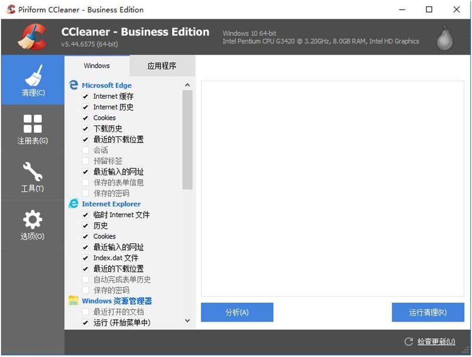Click the Microsoft Edge section icon
The width and height of the screenshot is (472, 357).
(73, 85)
